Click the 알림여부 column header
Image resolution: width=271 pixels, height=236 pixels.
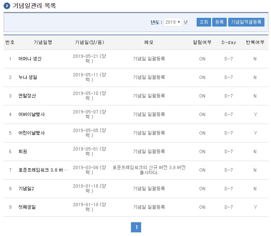[x=202, y=43]
